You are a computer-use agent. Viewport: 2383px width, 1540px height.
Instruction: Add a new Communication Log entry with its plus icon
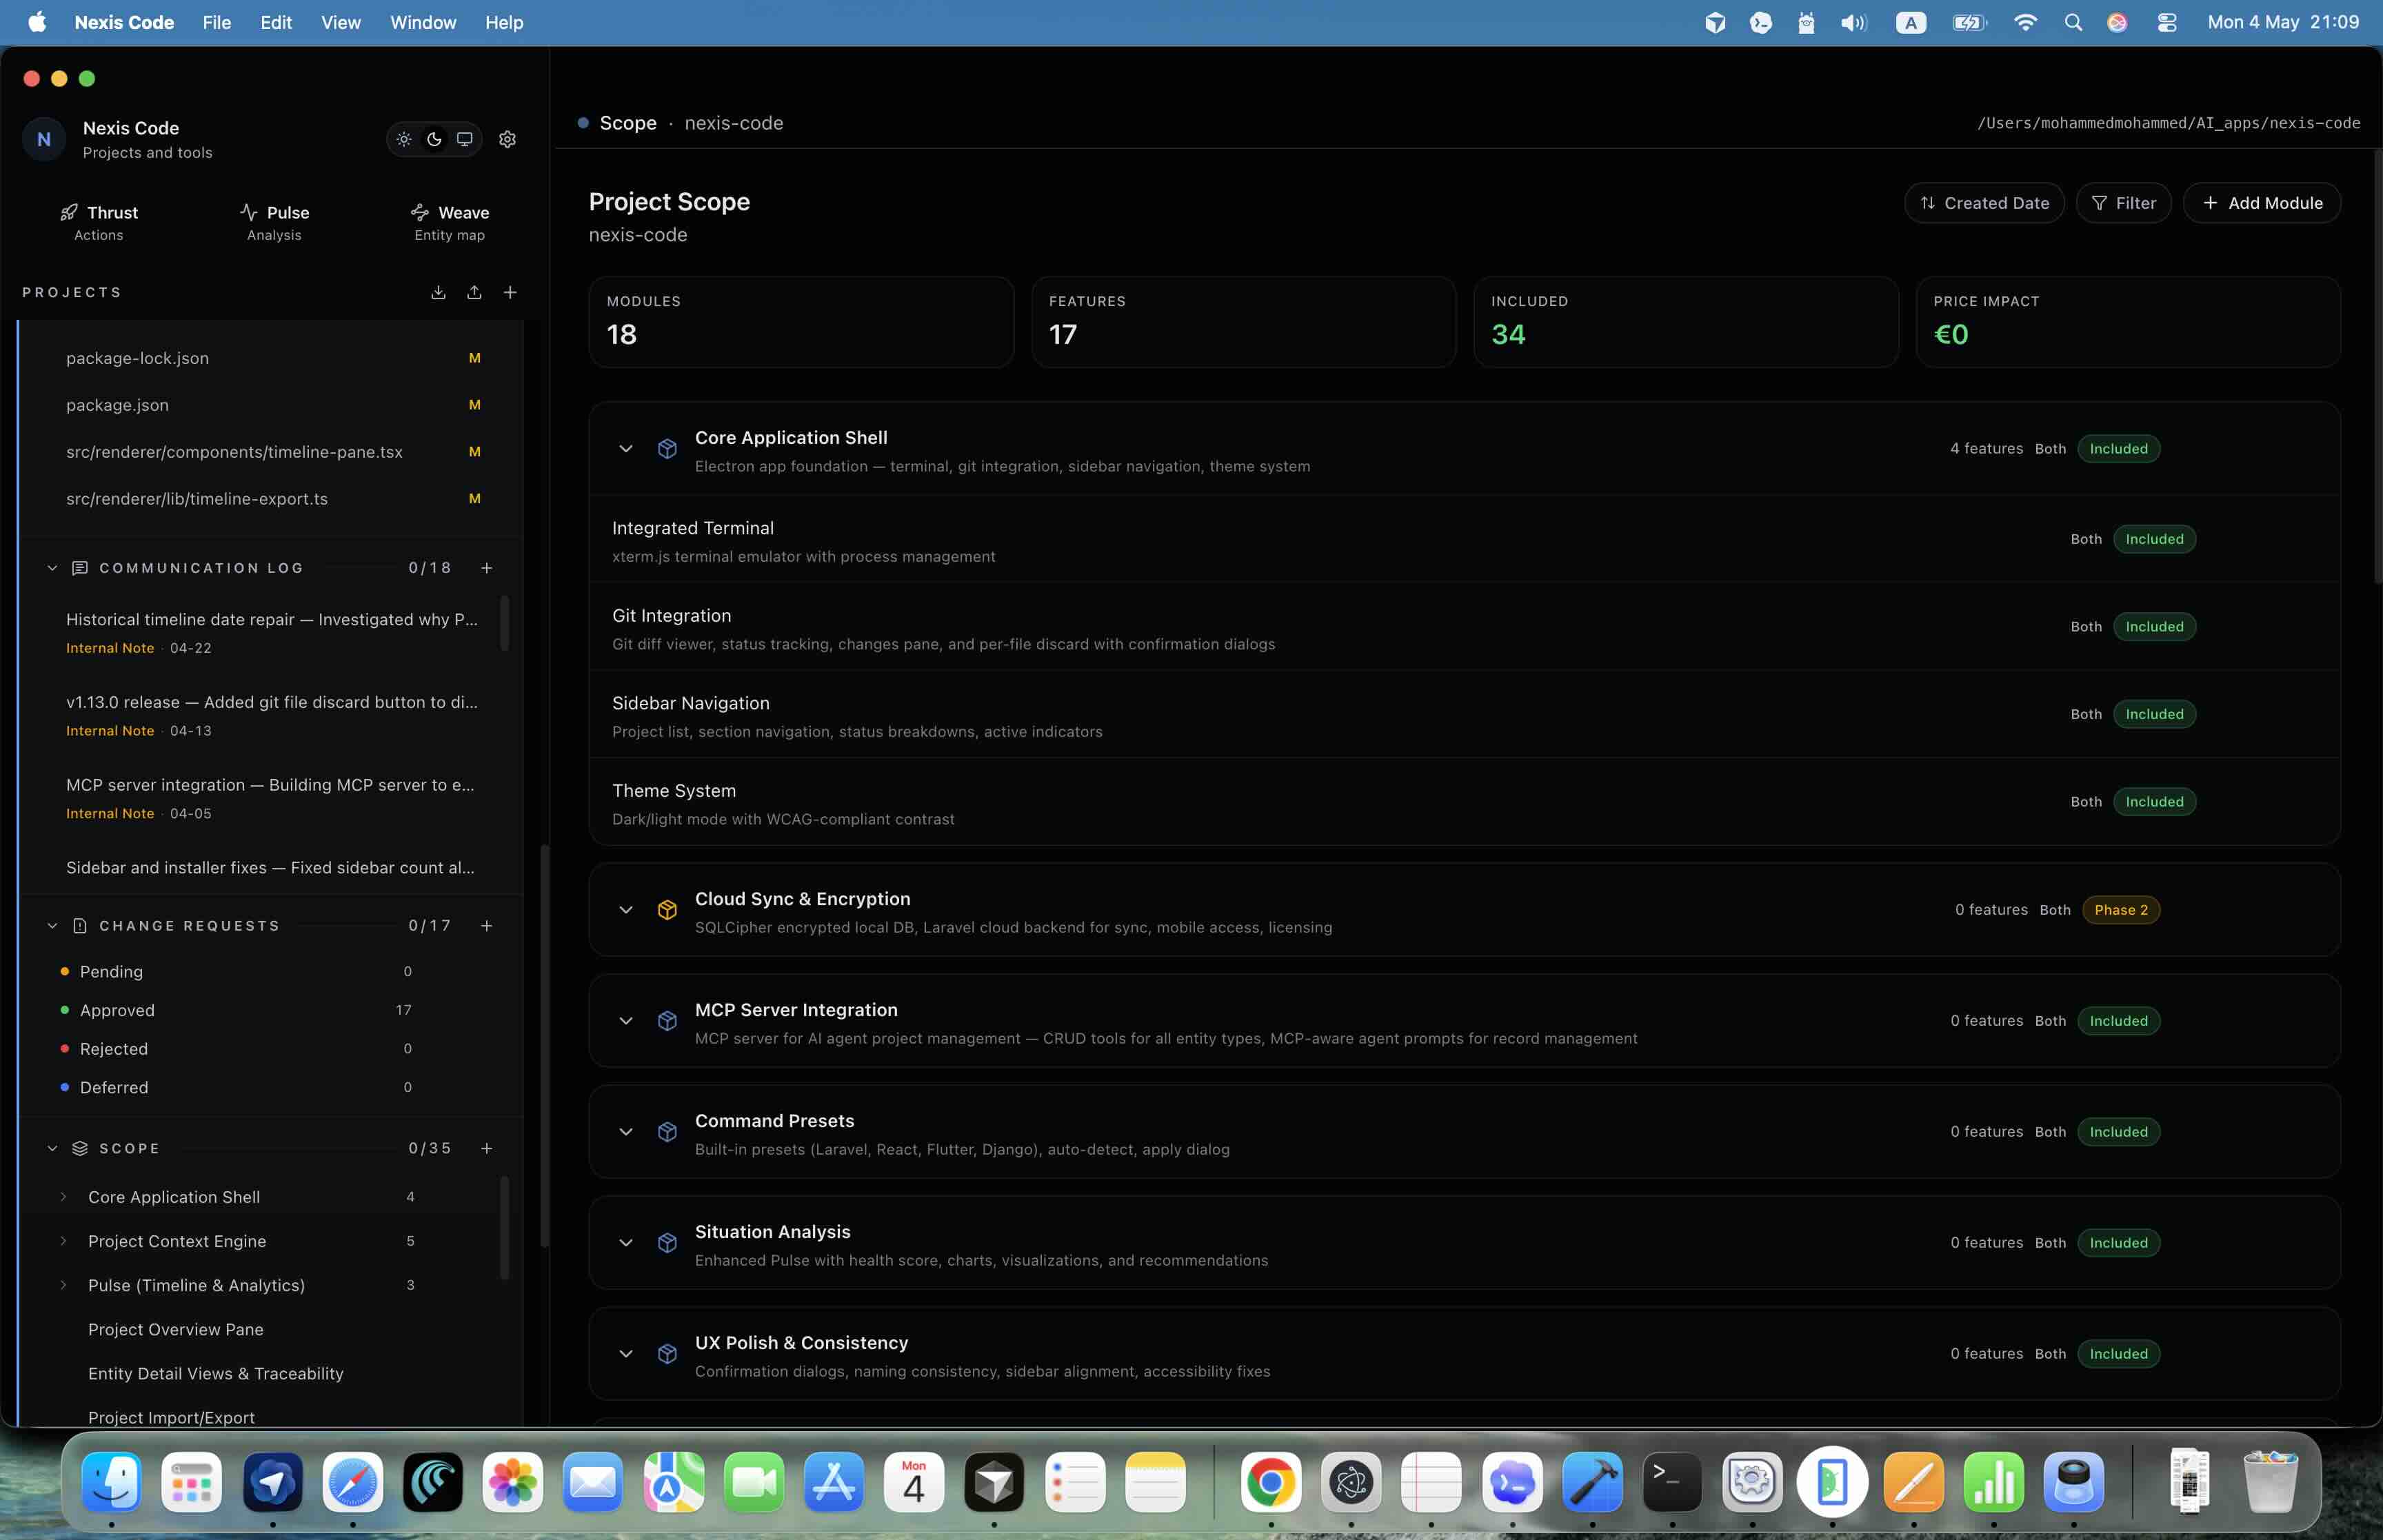(487, 568)
